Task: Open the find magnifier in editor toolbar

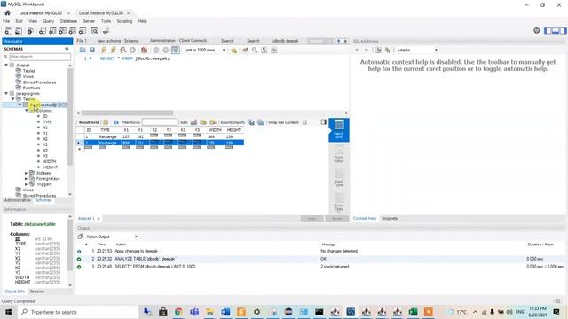Action: (x=255, y=50)
